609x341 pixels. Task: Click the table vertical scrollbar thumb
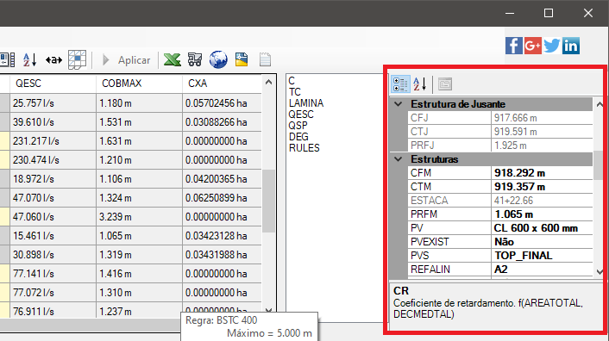[x=268, y=201]
